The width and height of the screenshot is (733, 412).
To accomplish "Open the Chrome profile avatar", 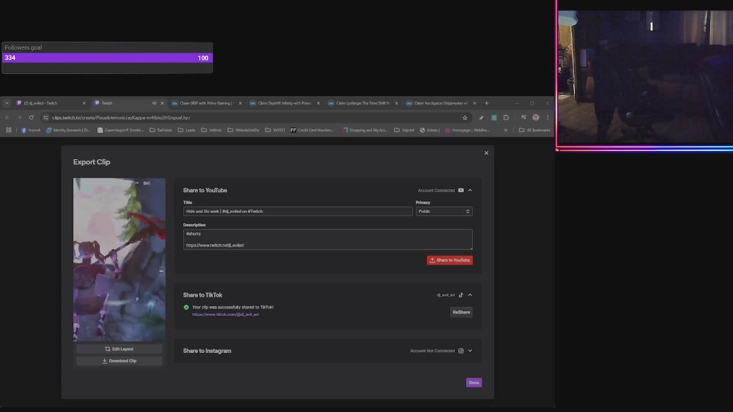I will coord(536,117).
